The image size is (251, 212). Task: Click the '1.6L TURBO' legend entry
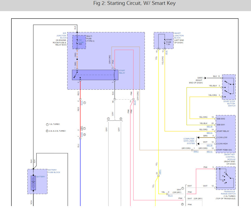53,124
